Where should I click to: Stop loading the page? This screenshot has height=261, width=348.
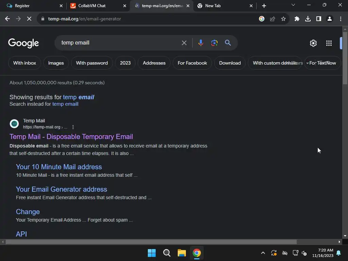pyautogui.click(x=29, y=19)
